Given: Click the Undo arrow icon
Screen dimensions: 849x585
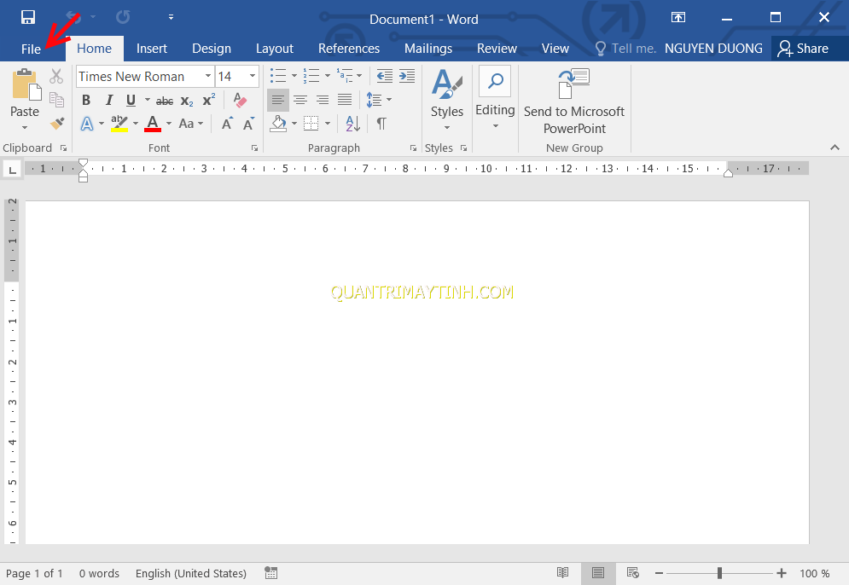Looking at the screenshot, I should click(x=73, y=17).
